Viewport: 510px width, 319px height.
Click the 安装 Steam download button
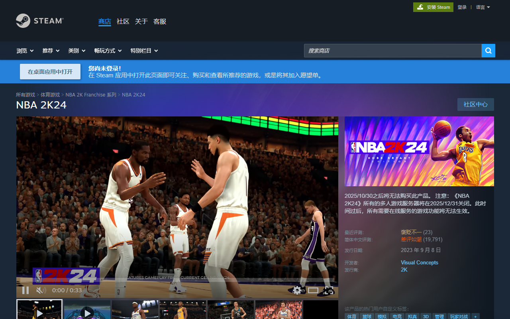pyautogui.click(x=433, y=7)
